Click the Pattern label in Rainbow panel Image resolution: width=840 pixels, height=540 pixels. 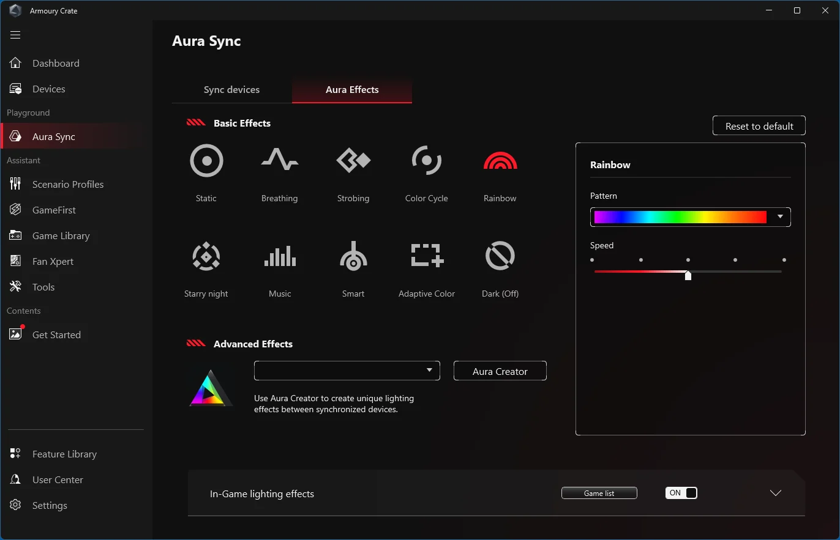(604, 196)
